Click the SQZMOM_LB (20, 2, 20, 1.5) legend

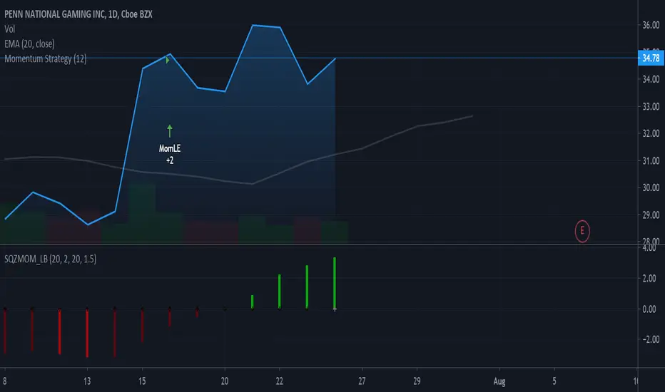pyautogui.click(x=50, y=259)
